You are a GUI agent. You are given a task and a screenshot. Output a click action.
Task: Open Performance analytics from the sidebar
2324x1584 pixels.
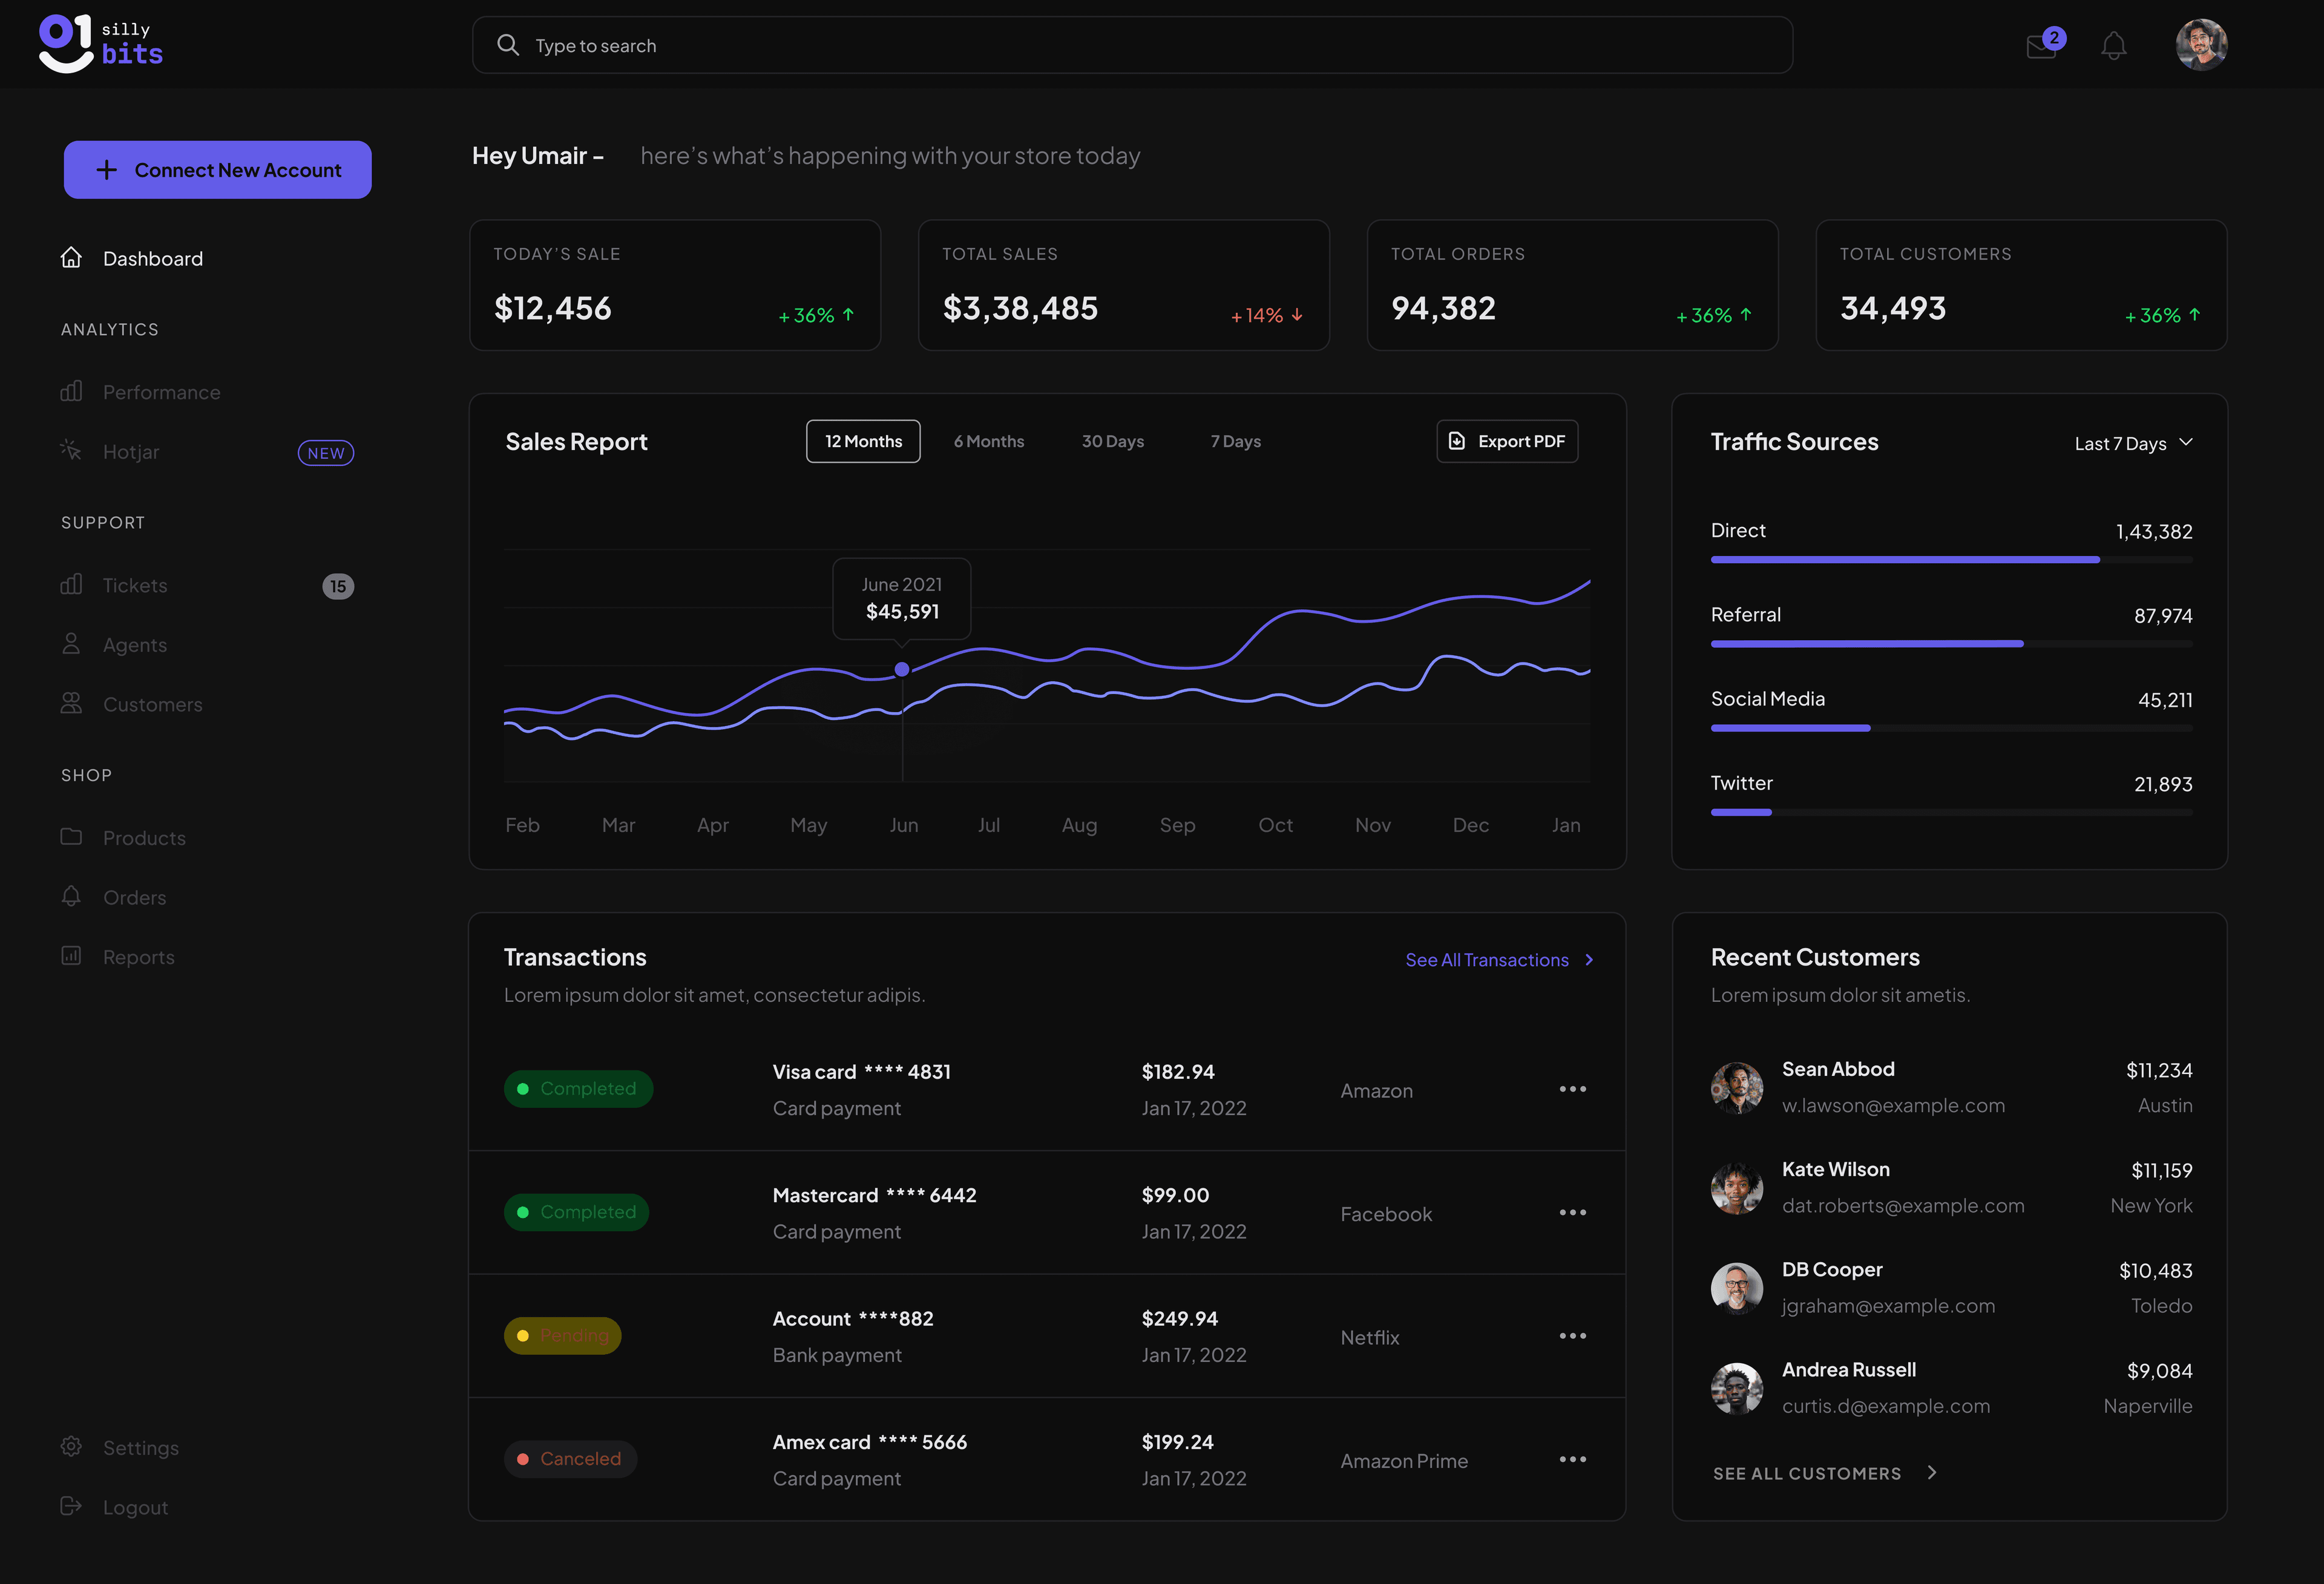coord(161,392)
